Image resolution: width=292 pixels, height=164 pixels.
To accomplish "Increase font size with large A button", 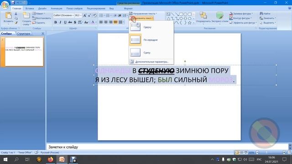I will [x=85, y=15].
